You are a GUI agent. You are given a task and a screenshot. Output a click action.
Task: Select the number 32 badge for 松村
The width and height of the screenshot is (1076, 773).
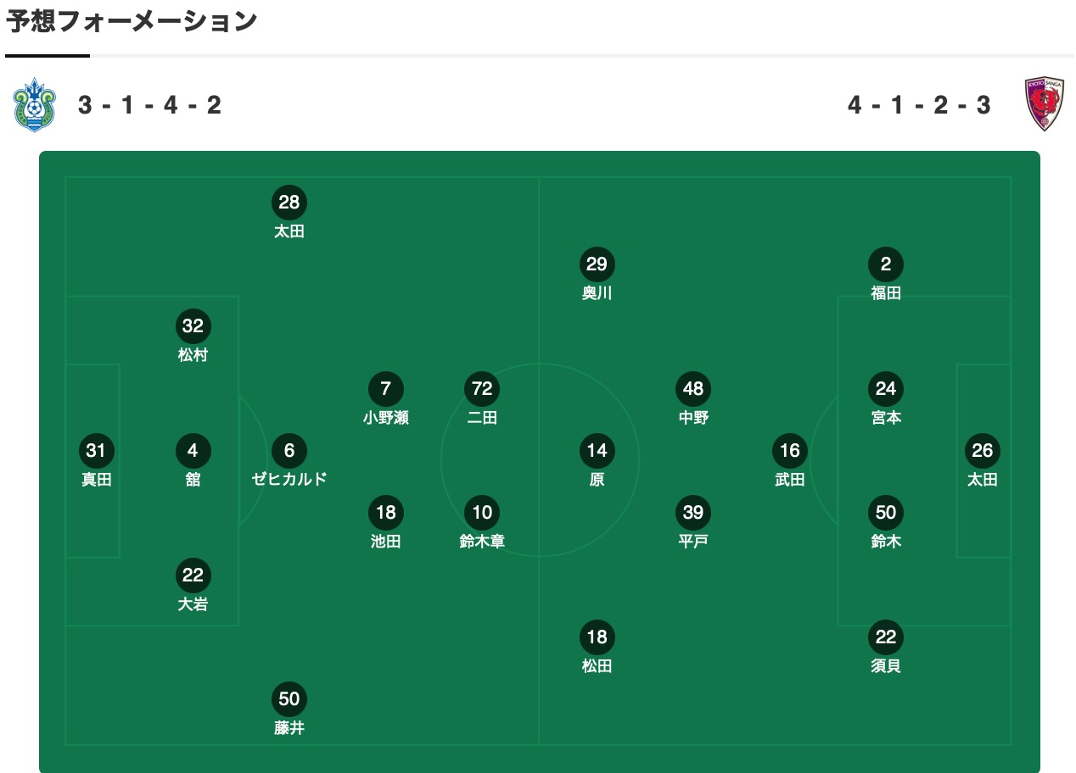point(193,326)
